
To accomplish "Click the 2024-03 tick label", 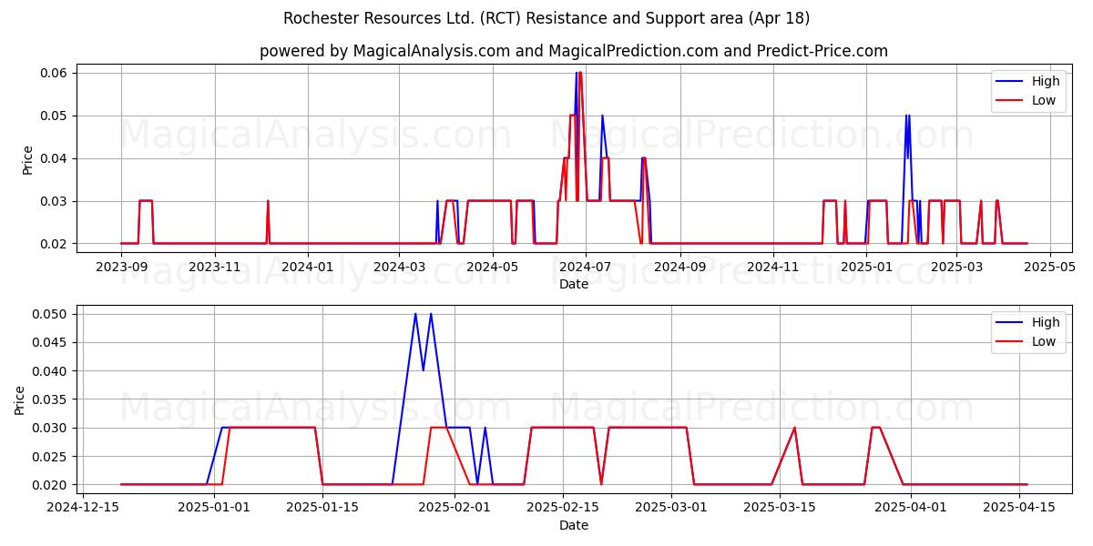I will (399, 267).
